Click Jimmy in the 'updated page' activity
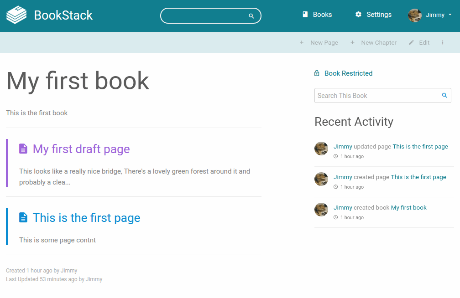Viewport: 460px width, 298px height. pos(343,147)
